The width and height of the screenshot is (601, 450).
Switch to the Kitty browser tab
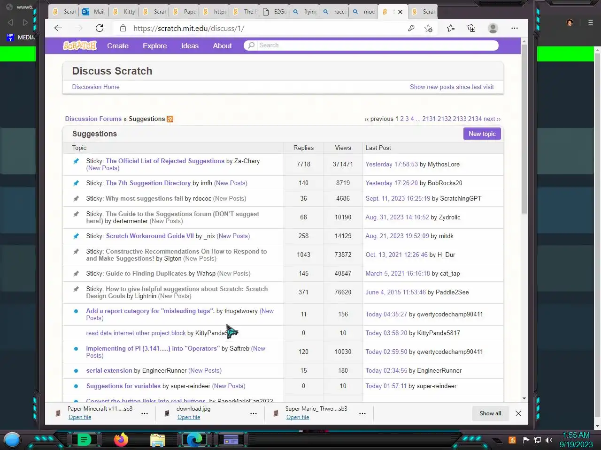[x=124, y=12]
